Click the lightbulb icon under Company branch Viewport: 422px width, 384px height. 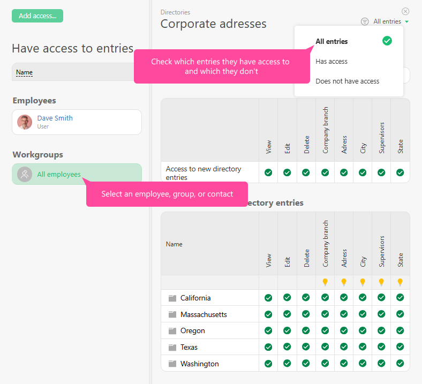click(325, 282)
